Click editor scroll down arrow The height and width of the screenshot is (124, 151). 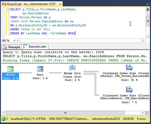click(x=148, y=37)
